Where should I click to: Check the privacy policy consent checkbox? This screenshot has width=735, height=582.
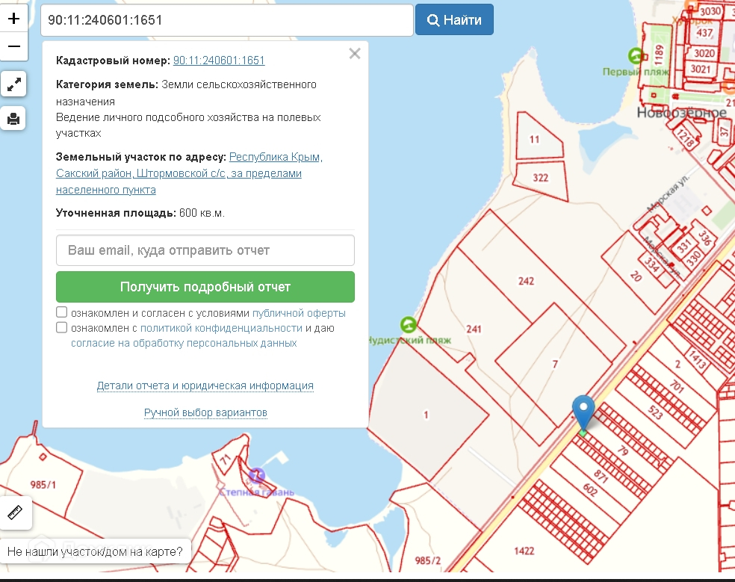pos(61,327)
